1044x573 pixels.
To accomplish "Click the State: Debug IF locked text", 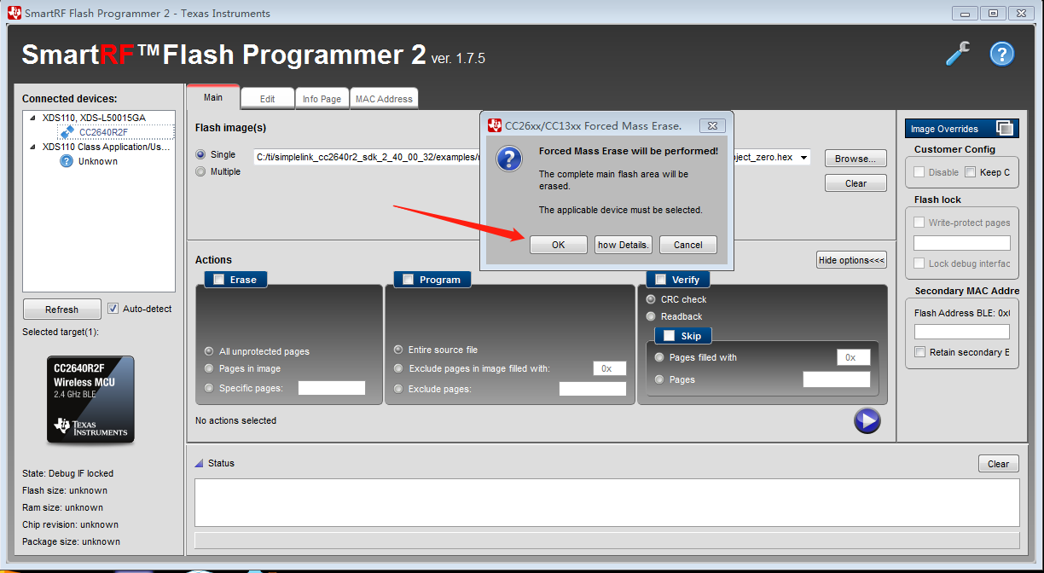I will click(x=68, y=473).
